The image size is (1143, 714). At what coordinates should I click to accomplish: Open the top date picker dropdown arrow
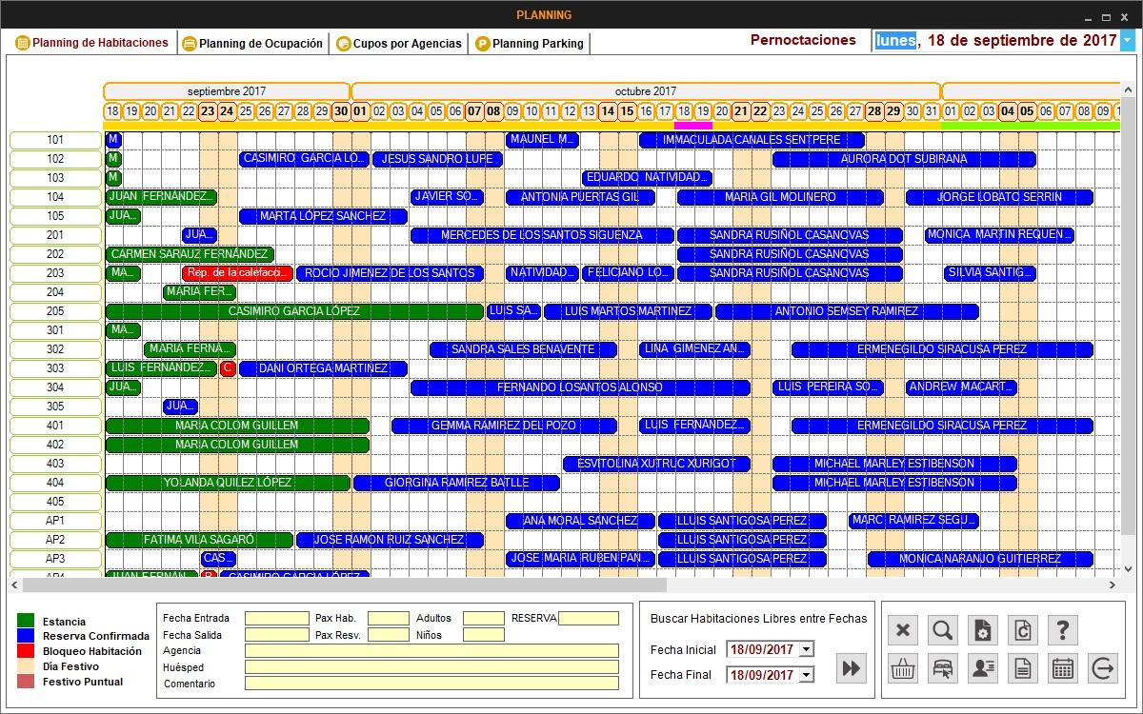(1128, 41)
